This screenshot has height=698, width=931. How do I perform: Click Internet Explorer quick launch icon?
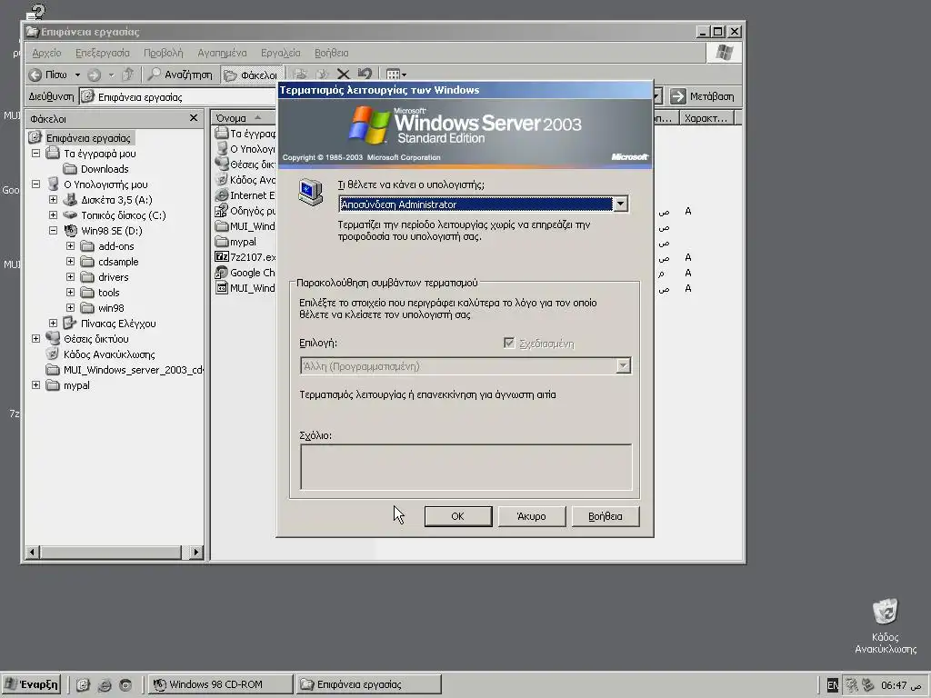(x=105, y=684)
